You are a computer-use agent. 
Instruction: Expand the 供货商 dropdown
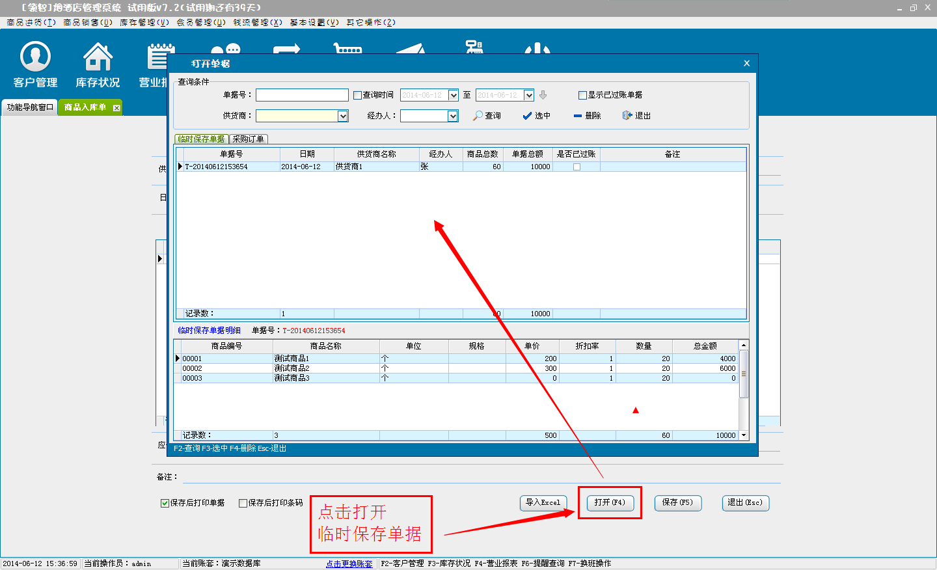pos(343,116)
